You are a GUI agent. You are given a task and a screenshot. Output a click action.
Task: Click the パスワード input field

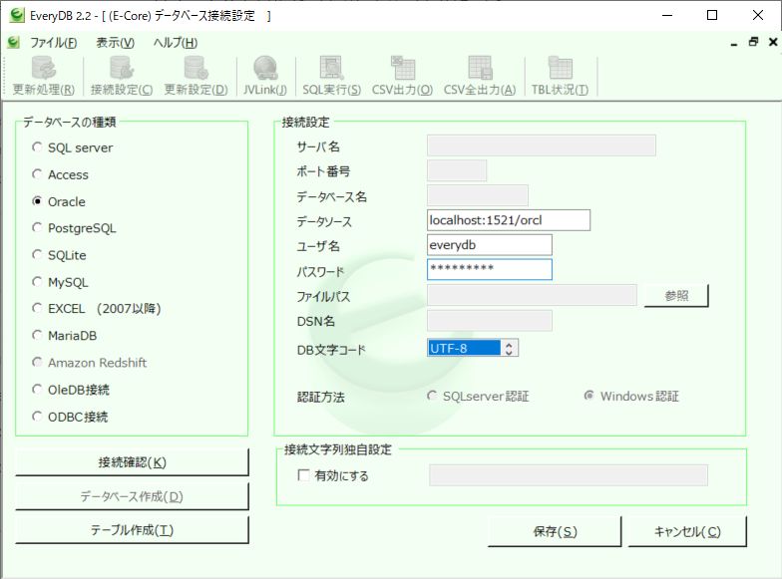click(490, 269)
